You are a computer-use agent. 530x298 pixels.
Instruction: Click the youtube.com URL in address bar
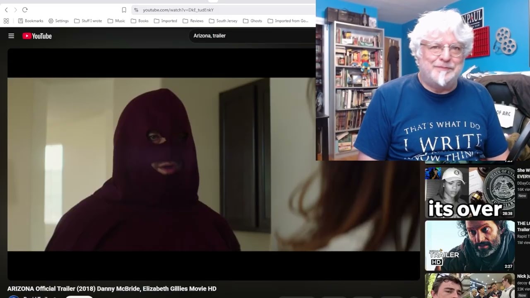click(178, 10)
